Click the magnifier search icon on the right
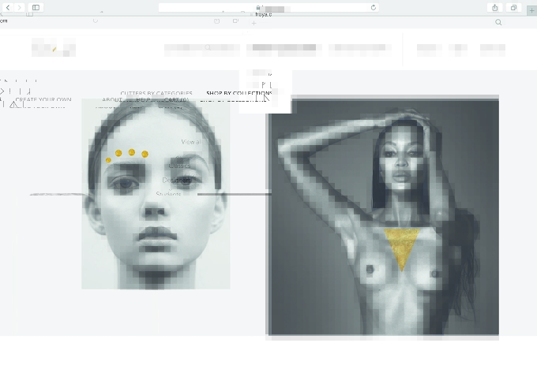Viewport: 537px width, 380px height. click(x=498, y=22)
